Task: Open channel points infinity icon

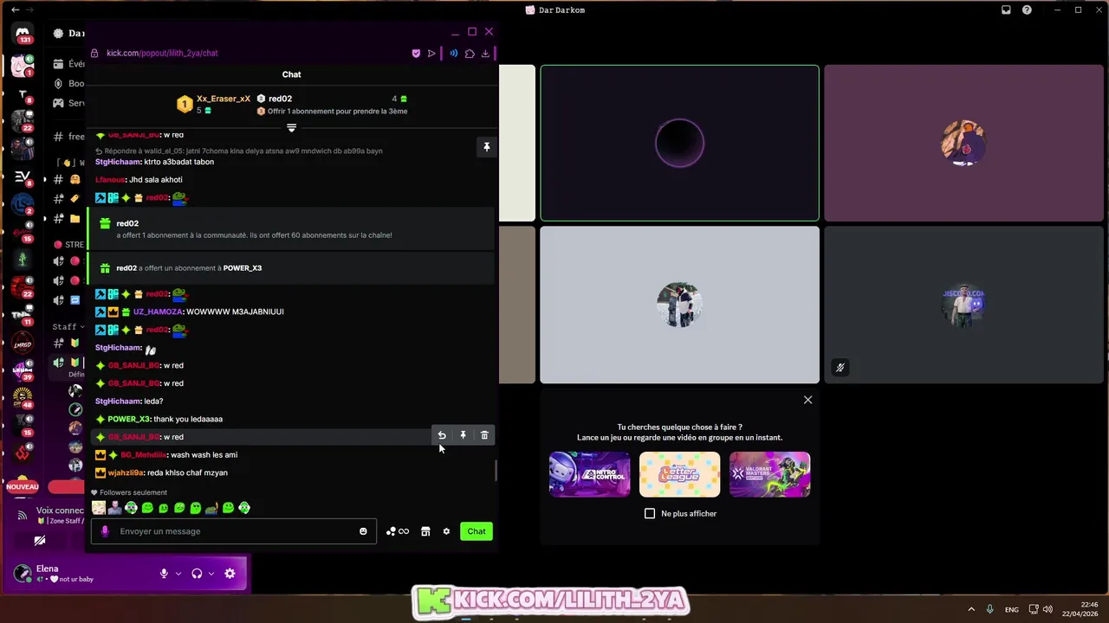Action: coord(398,531)
